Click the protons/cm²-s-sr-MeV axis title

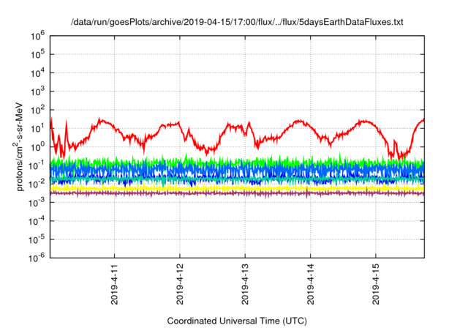click(18, 146)
